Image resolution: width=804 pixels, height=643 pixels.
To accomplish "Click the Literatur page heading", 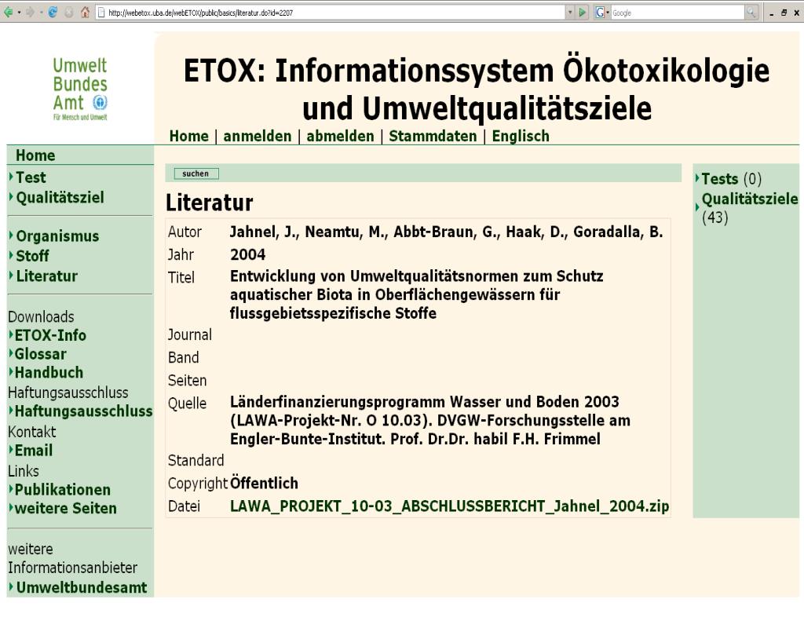I will 209,203.
